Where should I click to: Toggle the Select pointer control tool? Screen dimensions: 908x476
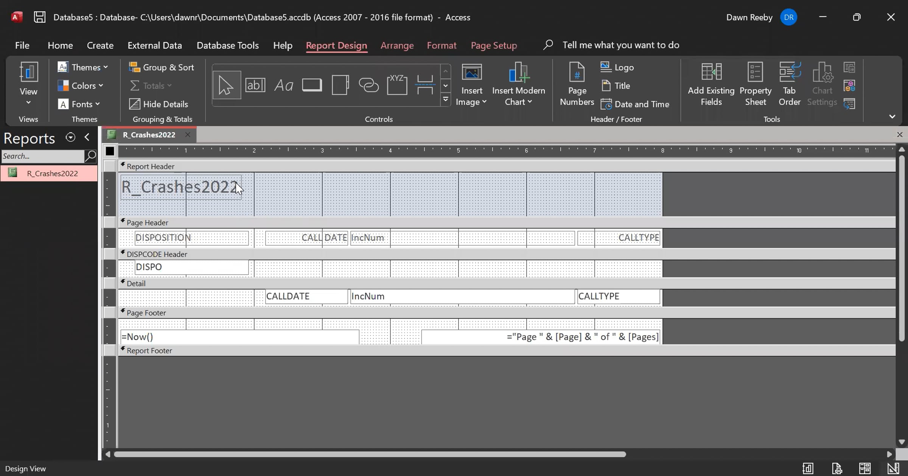coord(226,85)
